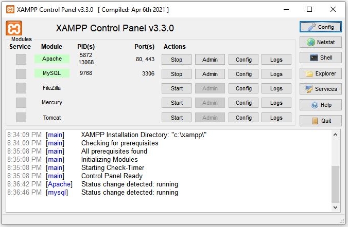Viewport: 348px width, 227px height.
Task: Open Mercury Config options
Action: [243, 103]
